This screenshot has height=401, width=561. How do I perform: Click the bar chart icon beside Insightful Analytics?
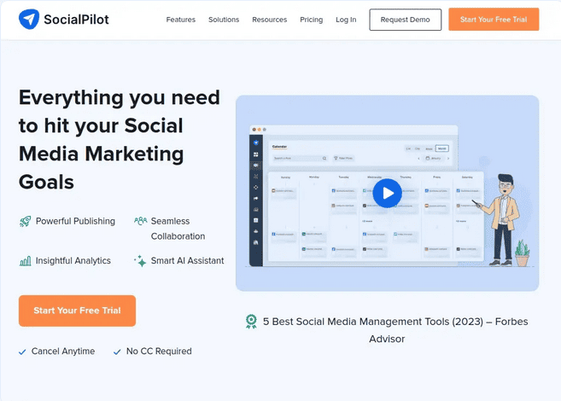point(25,261)
